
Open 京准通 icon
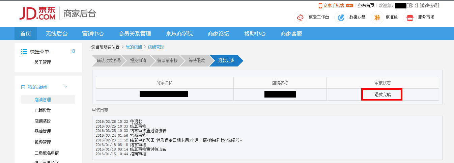(377, 17)
